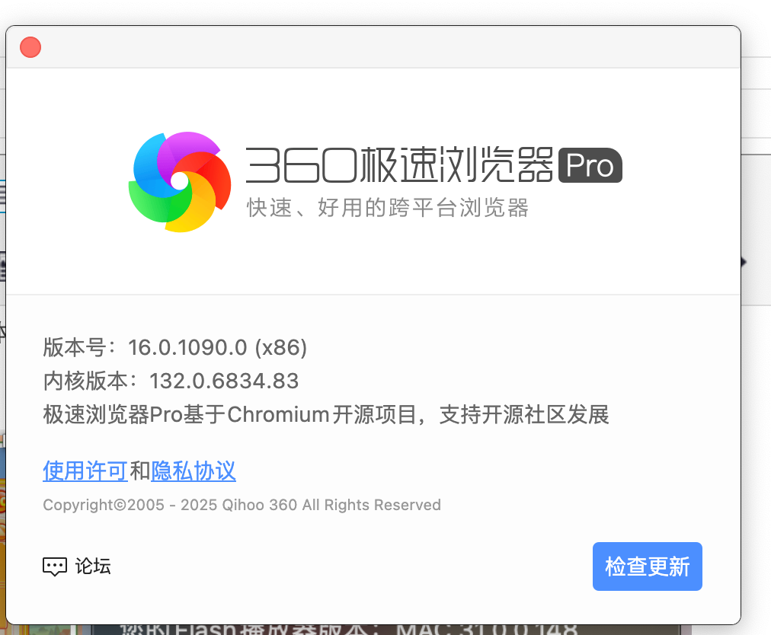Click the Qihoo 360 copyright notice
The width and height of the screenshot is (771, 635).
(x=242, y=505)
